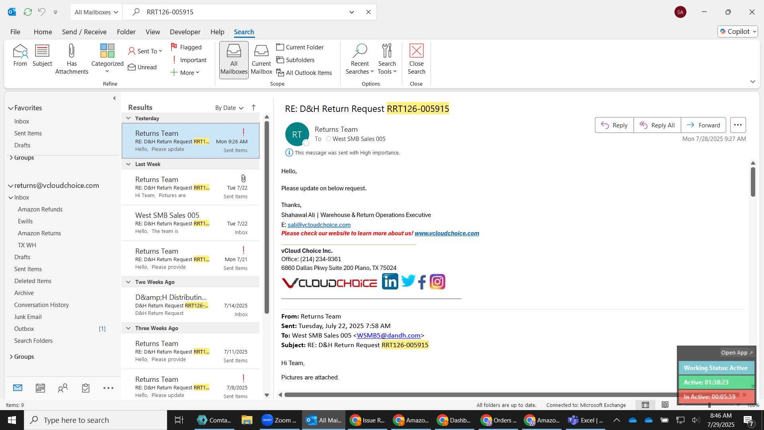Set scope to Current Mailbox
The height and width of the screenshot is (430, 764).
tap(261, 60)
